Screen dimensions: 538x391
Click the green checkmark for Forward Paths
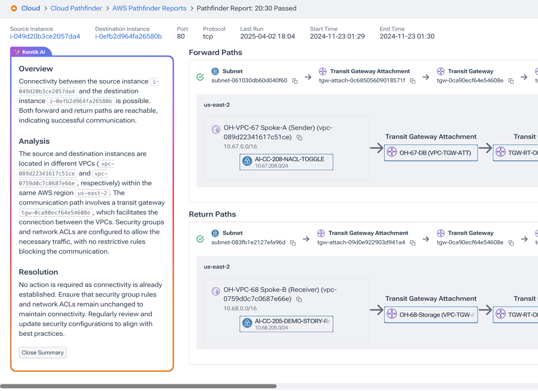tap(200, 76)
